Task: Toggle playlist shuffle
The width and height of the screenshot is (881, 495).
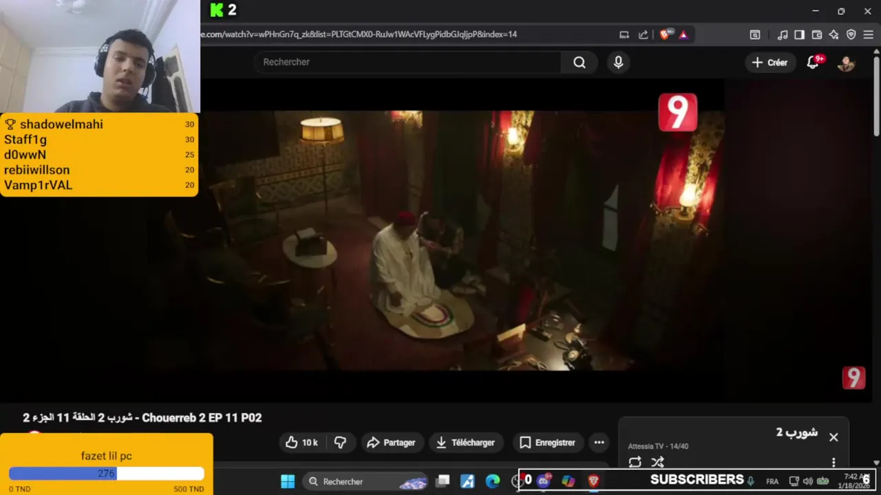Action: (658, 462)
